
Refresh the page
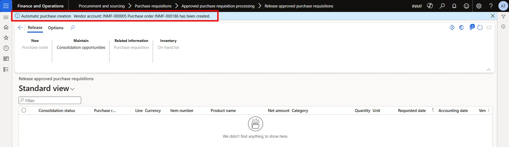pos(480,28)
